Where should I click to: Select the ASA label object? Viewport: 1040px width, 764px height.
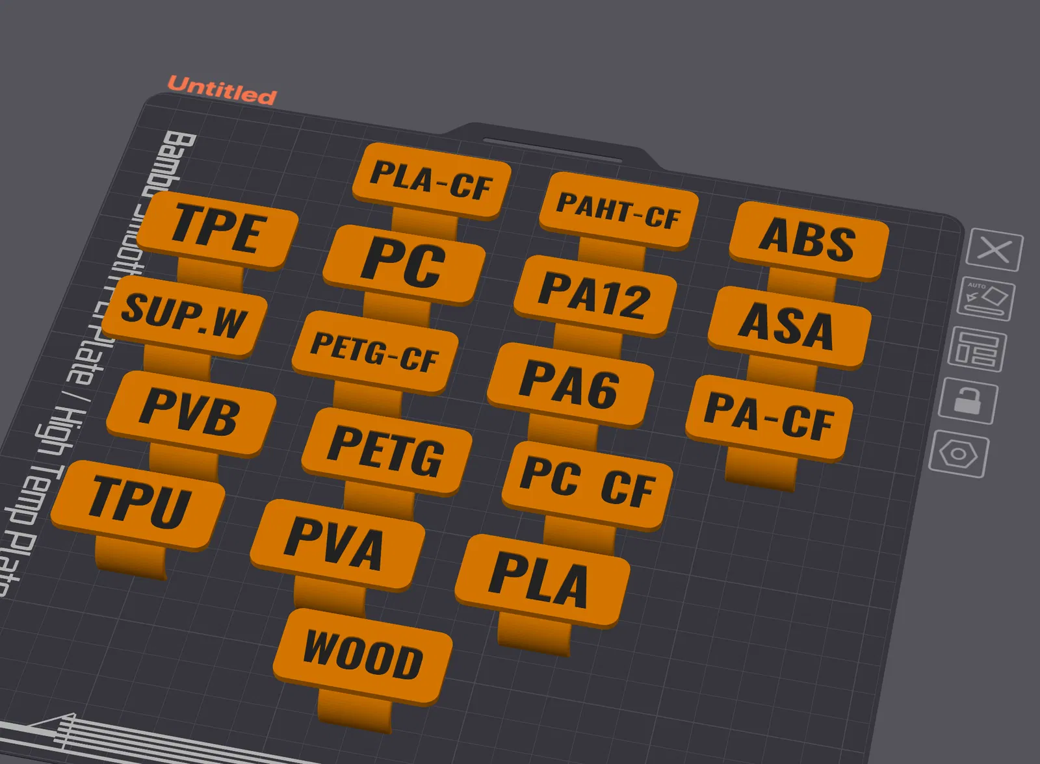tap(788, 327)
